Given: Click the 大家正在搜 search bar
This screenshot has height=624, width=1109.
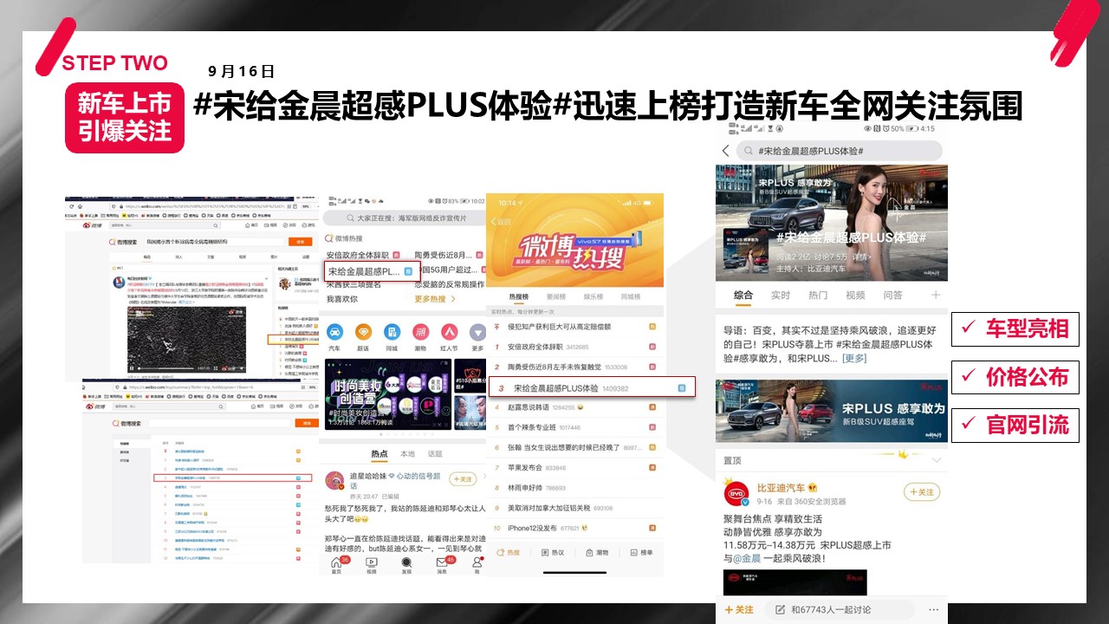Looking at the screenshot, I should click(x=406, y=219).
